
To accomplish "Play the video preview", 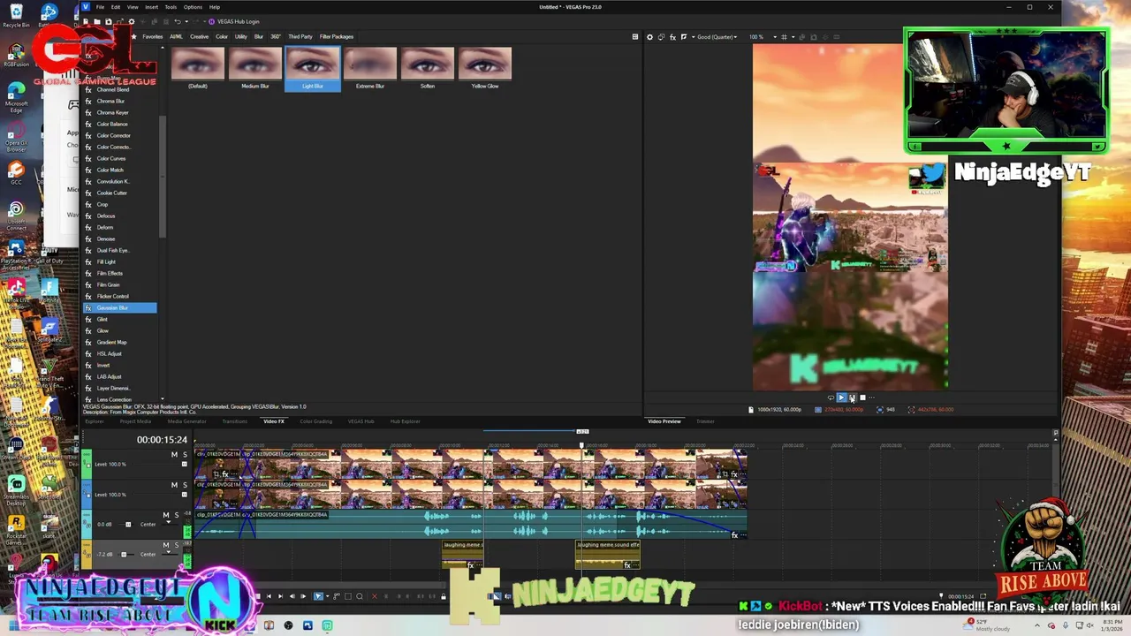I will [x=841, y=397].
